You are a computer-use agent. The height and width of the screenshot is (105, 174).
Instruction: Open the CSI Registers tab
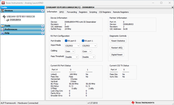coord(105,12)
